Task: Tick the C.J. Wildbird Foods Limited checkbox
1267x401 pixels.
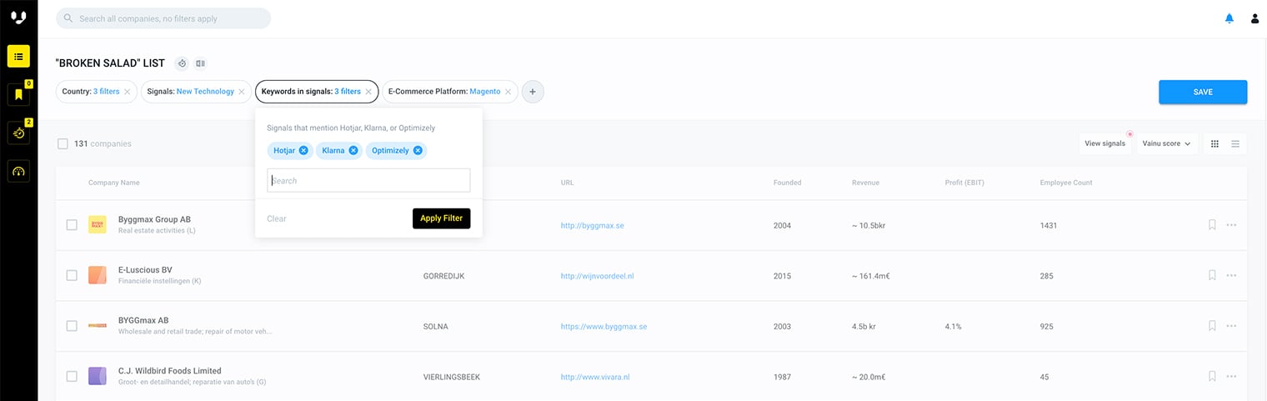Action: [x=72, y=376]
